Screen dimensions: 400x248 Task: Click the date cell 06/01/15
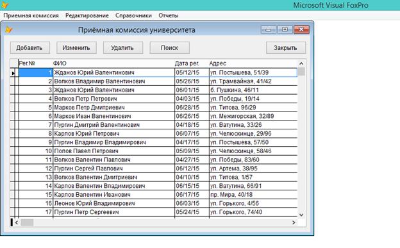(192, 90)
